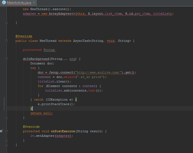
Task: Collapse the onPostExecute method fold marker
Action: click(x=6, y=131)
